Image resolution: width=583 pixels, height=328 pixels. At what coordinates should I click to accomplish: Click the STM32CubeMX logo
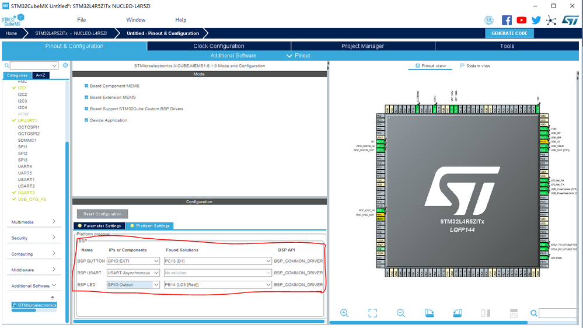pos(13,20)
